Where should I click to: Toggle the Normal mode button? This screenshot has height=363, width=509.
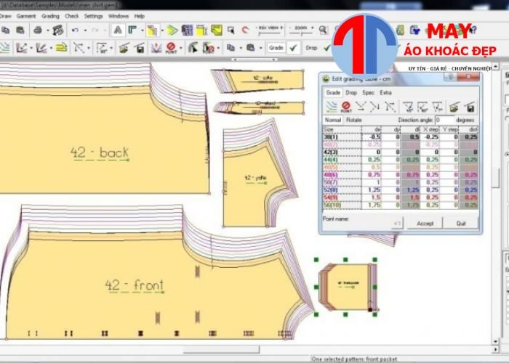click(332, 120)
